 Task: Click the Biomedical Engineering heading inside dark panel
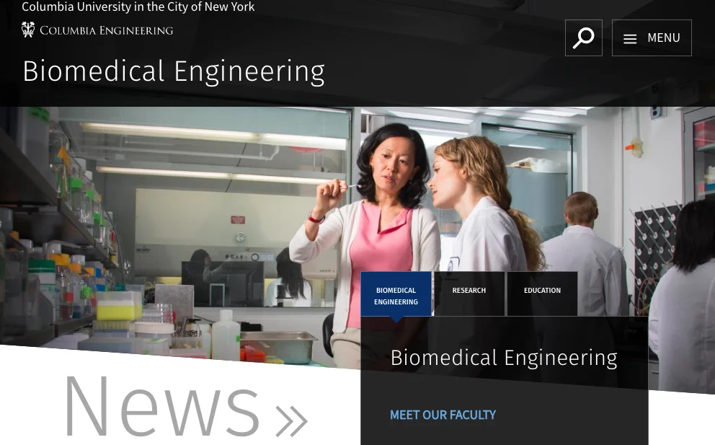[x=504, y=358]
